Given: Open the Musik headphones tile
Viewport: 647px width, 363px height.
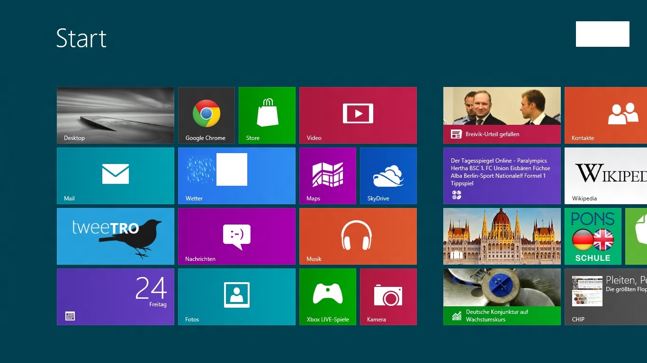Looking at the screenshot, I should [358, 236].
